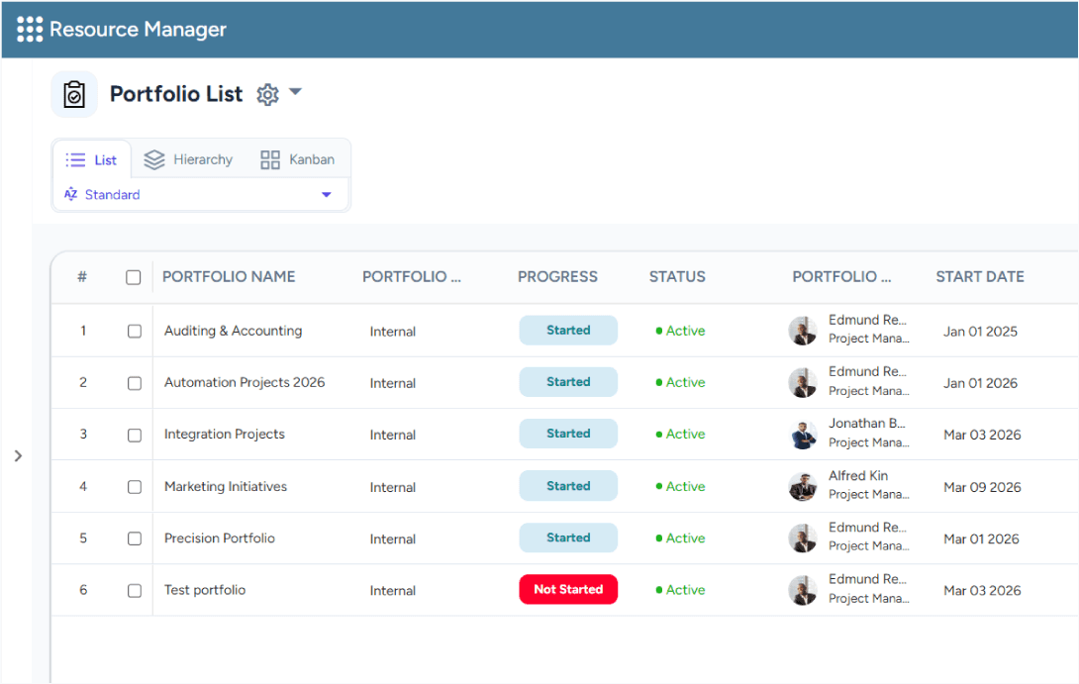Screen dimensions: 1079x684
Task: Toggle the select-all header checkbox
Action: click(134, 277)
